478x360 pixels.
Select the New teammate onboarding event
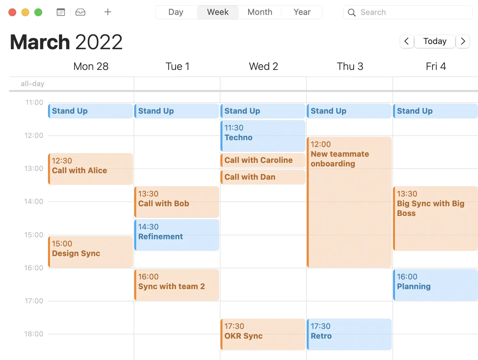click(349, 201)
